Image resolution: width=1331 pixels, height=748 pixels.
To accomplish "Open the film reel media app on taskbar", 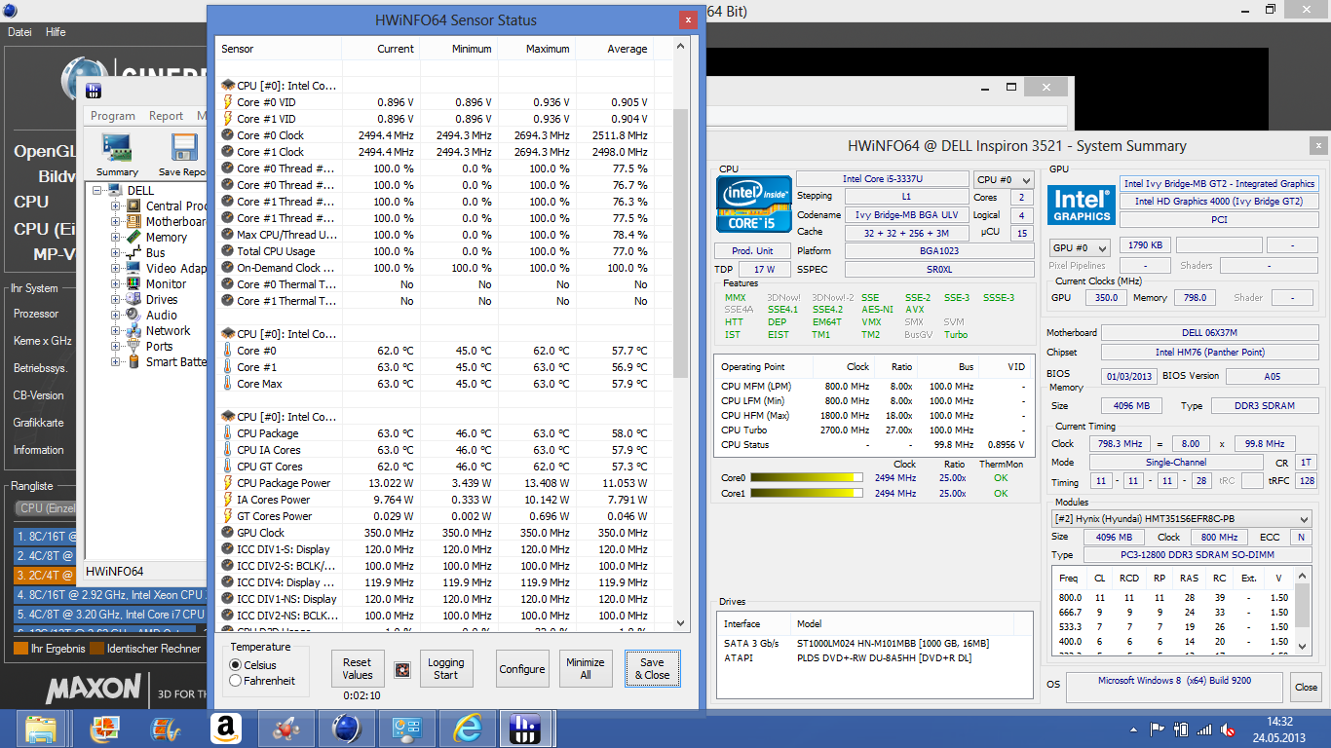I will 165,729.
